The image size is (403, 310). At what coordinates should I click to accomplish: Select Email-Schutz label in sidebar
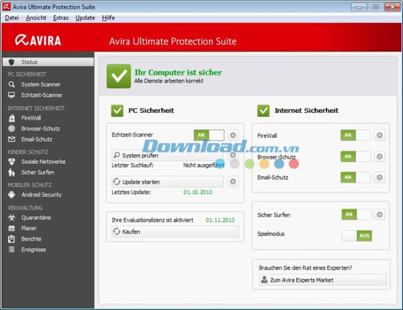coord(37,139)
